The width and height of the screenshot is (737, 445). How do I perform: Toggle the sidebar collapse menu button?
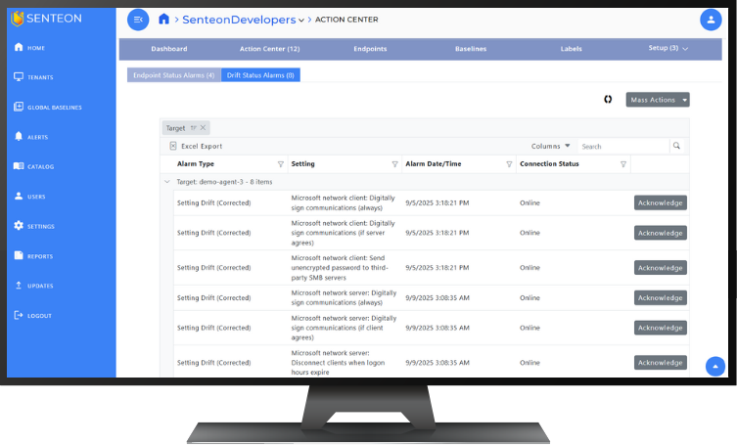point(138,20)
